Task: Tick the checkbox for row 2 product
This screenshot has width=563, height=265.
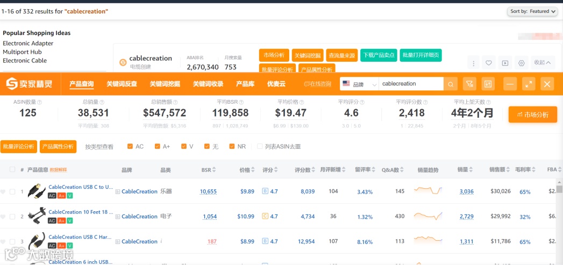Action: pyautogui.click(x=12, y=217)
